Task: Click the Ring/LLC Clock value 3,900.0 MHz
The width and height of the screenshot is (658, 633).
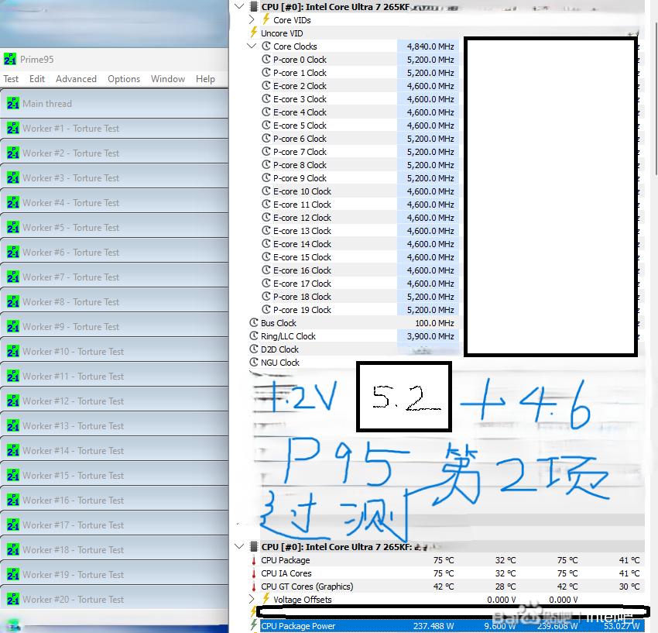Action: pyautogui.click(x=430, y=336)
